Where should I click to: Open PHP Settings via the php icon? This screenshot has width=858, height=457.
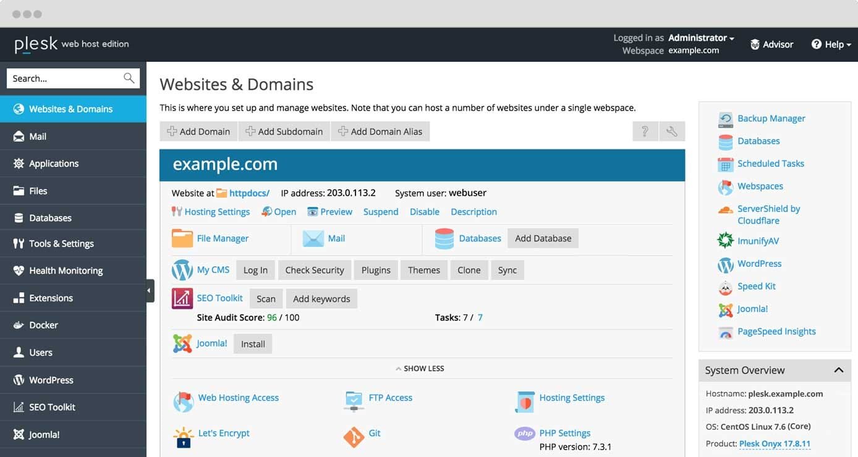[x=524, y=433]
